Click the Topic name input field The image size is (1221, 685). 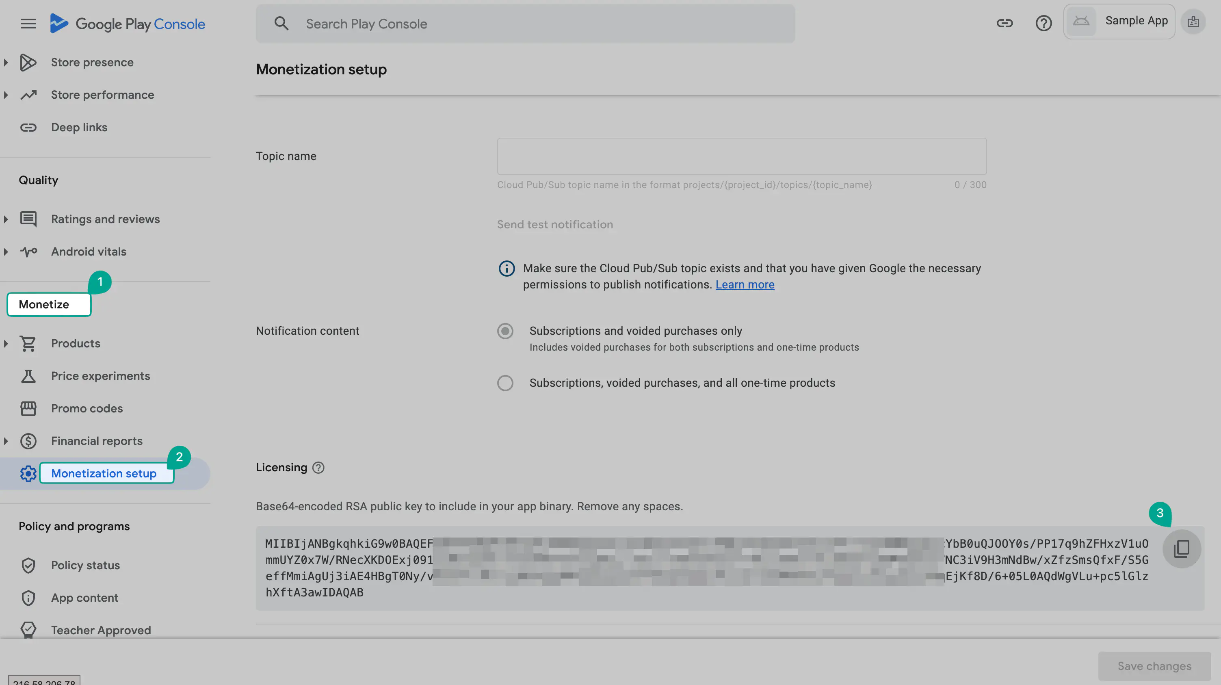[x=741, y=156]
